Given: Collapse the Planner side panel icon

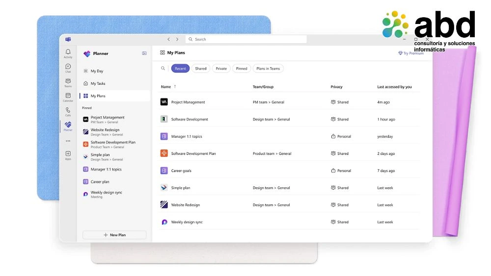Looking at the screenshot, I should coord(144,53).
